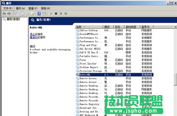Click the 重启动 link to restart service

click(34, 37)
